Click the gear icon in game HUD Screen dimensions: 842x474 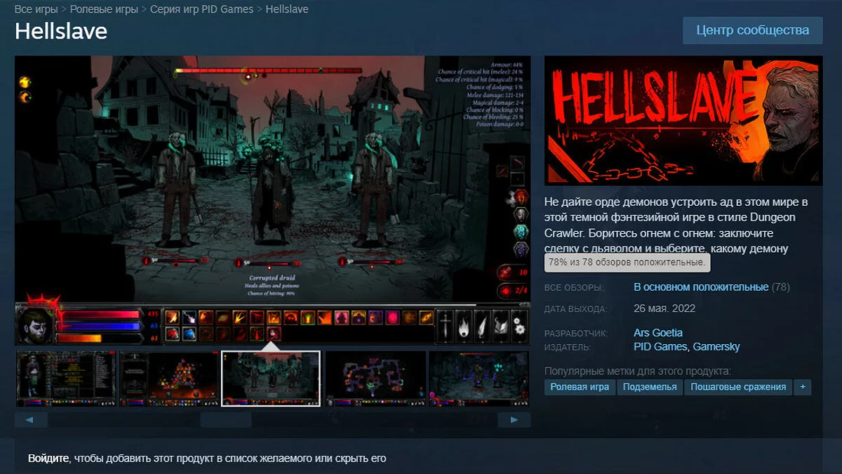tap(519, 325)
